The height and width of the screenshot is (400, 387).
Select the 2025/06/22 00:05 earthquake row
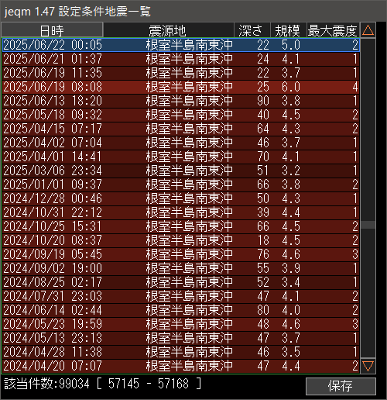(x=180, y=45)
